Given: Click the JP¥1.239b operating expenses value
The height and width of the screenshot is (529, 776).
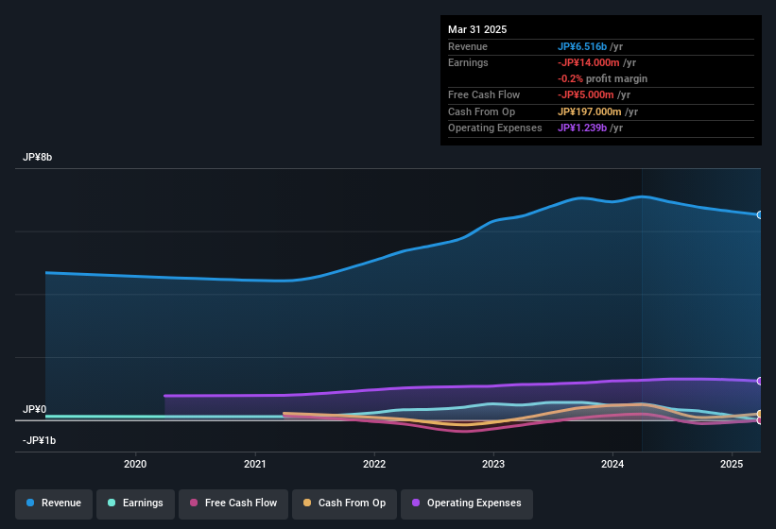Looking at the screenshot, I should (x=582, y=128).
